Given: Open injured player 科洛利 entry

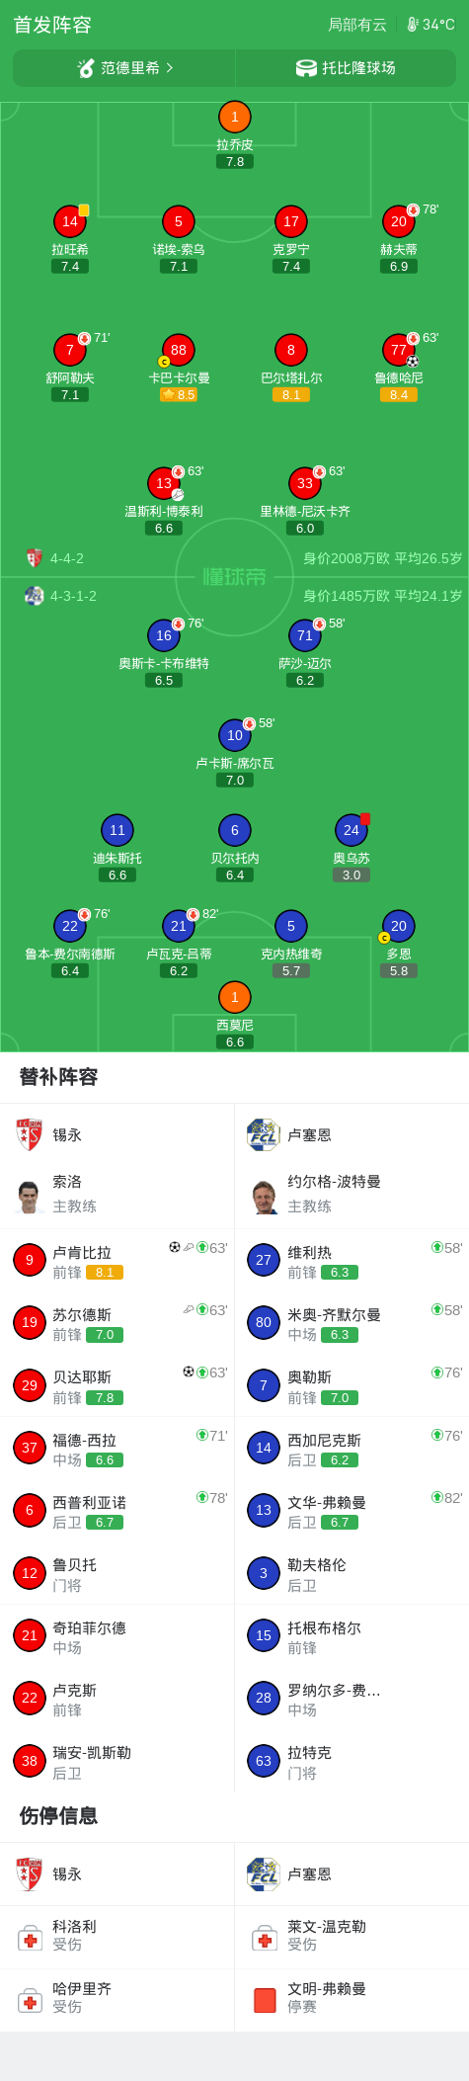Looking at the screenshot, I should click(x=117, y=1936).
